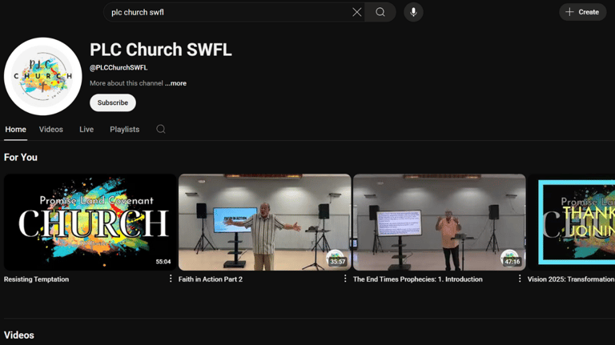
Task: Switch to the Home tab
Action: pyautogui.click(x=16, y=130)
